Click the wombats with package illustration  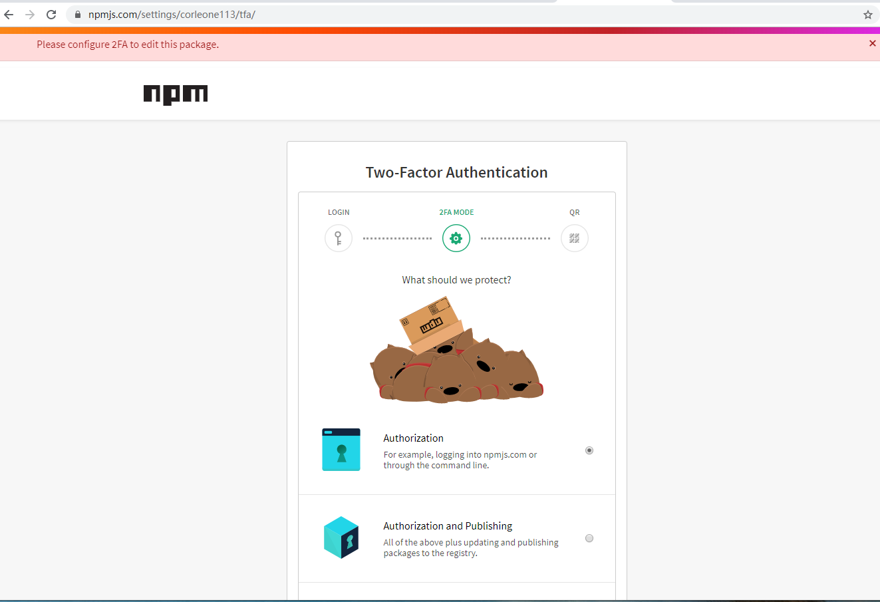[x=457, y=350]
